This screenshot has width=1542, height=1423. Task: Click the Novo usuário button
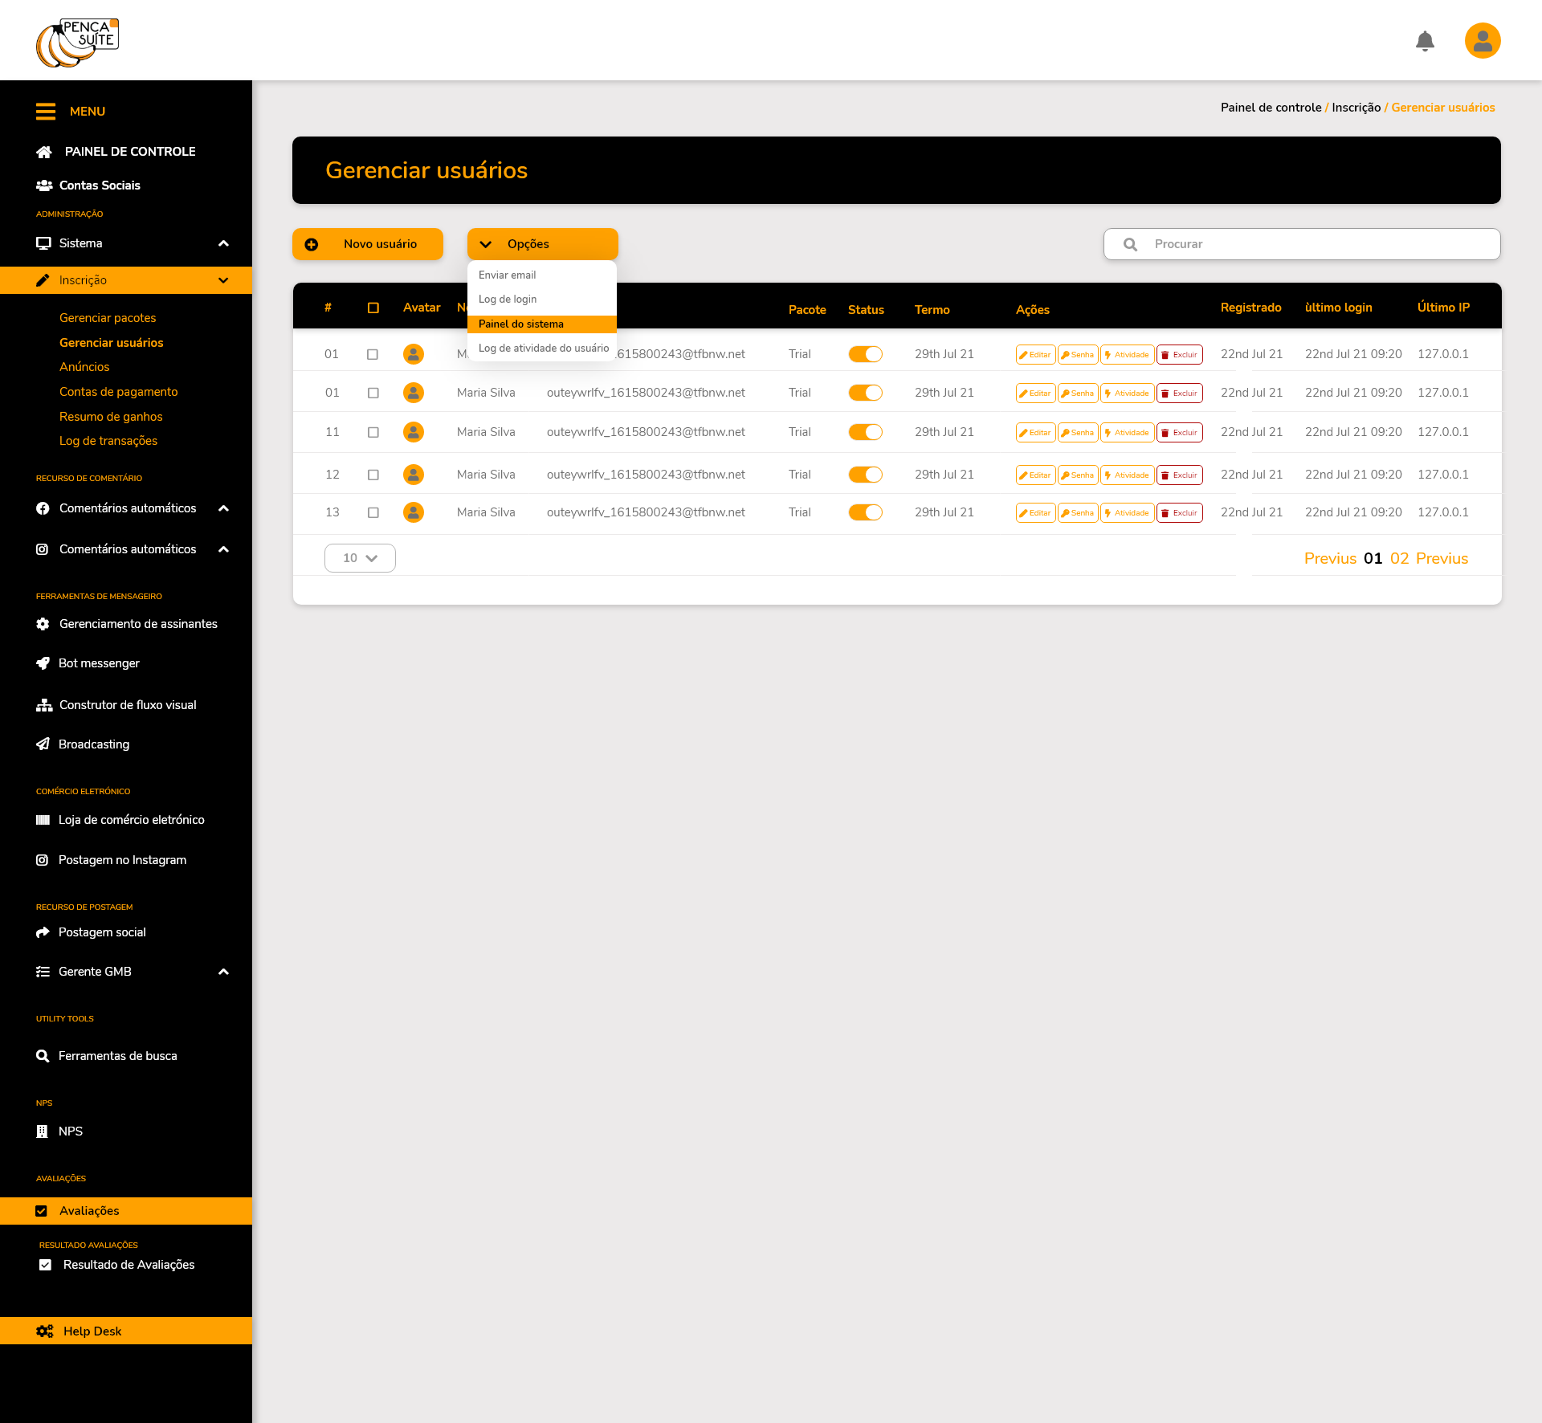pyautogui.click(x=368, y=244)
